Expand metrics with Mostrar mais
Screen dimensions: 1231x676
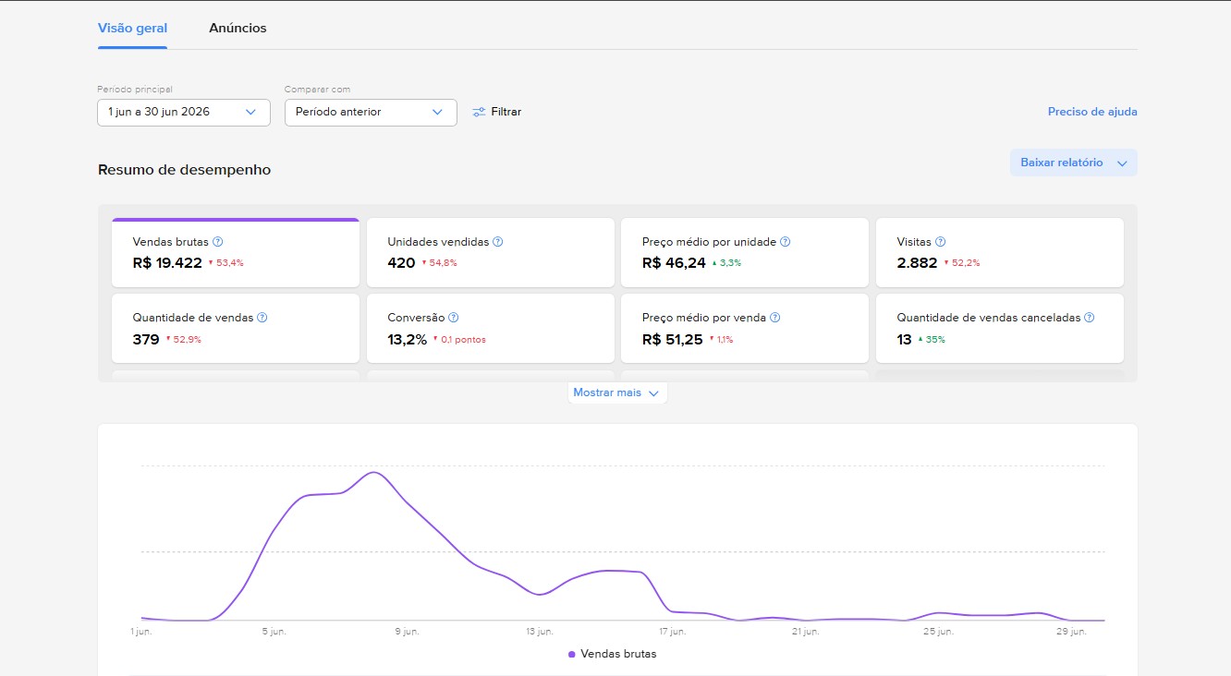[616, 392]
